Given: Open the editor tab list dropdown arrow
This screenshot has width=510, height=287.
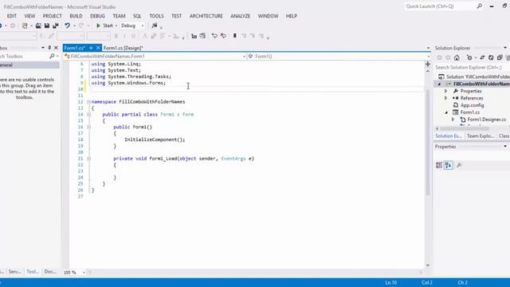Looking at the screenshot, I should tap(428, 48).
